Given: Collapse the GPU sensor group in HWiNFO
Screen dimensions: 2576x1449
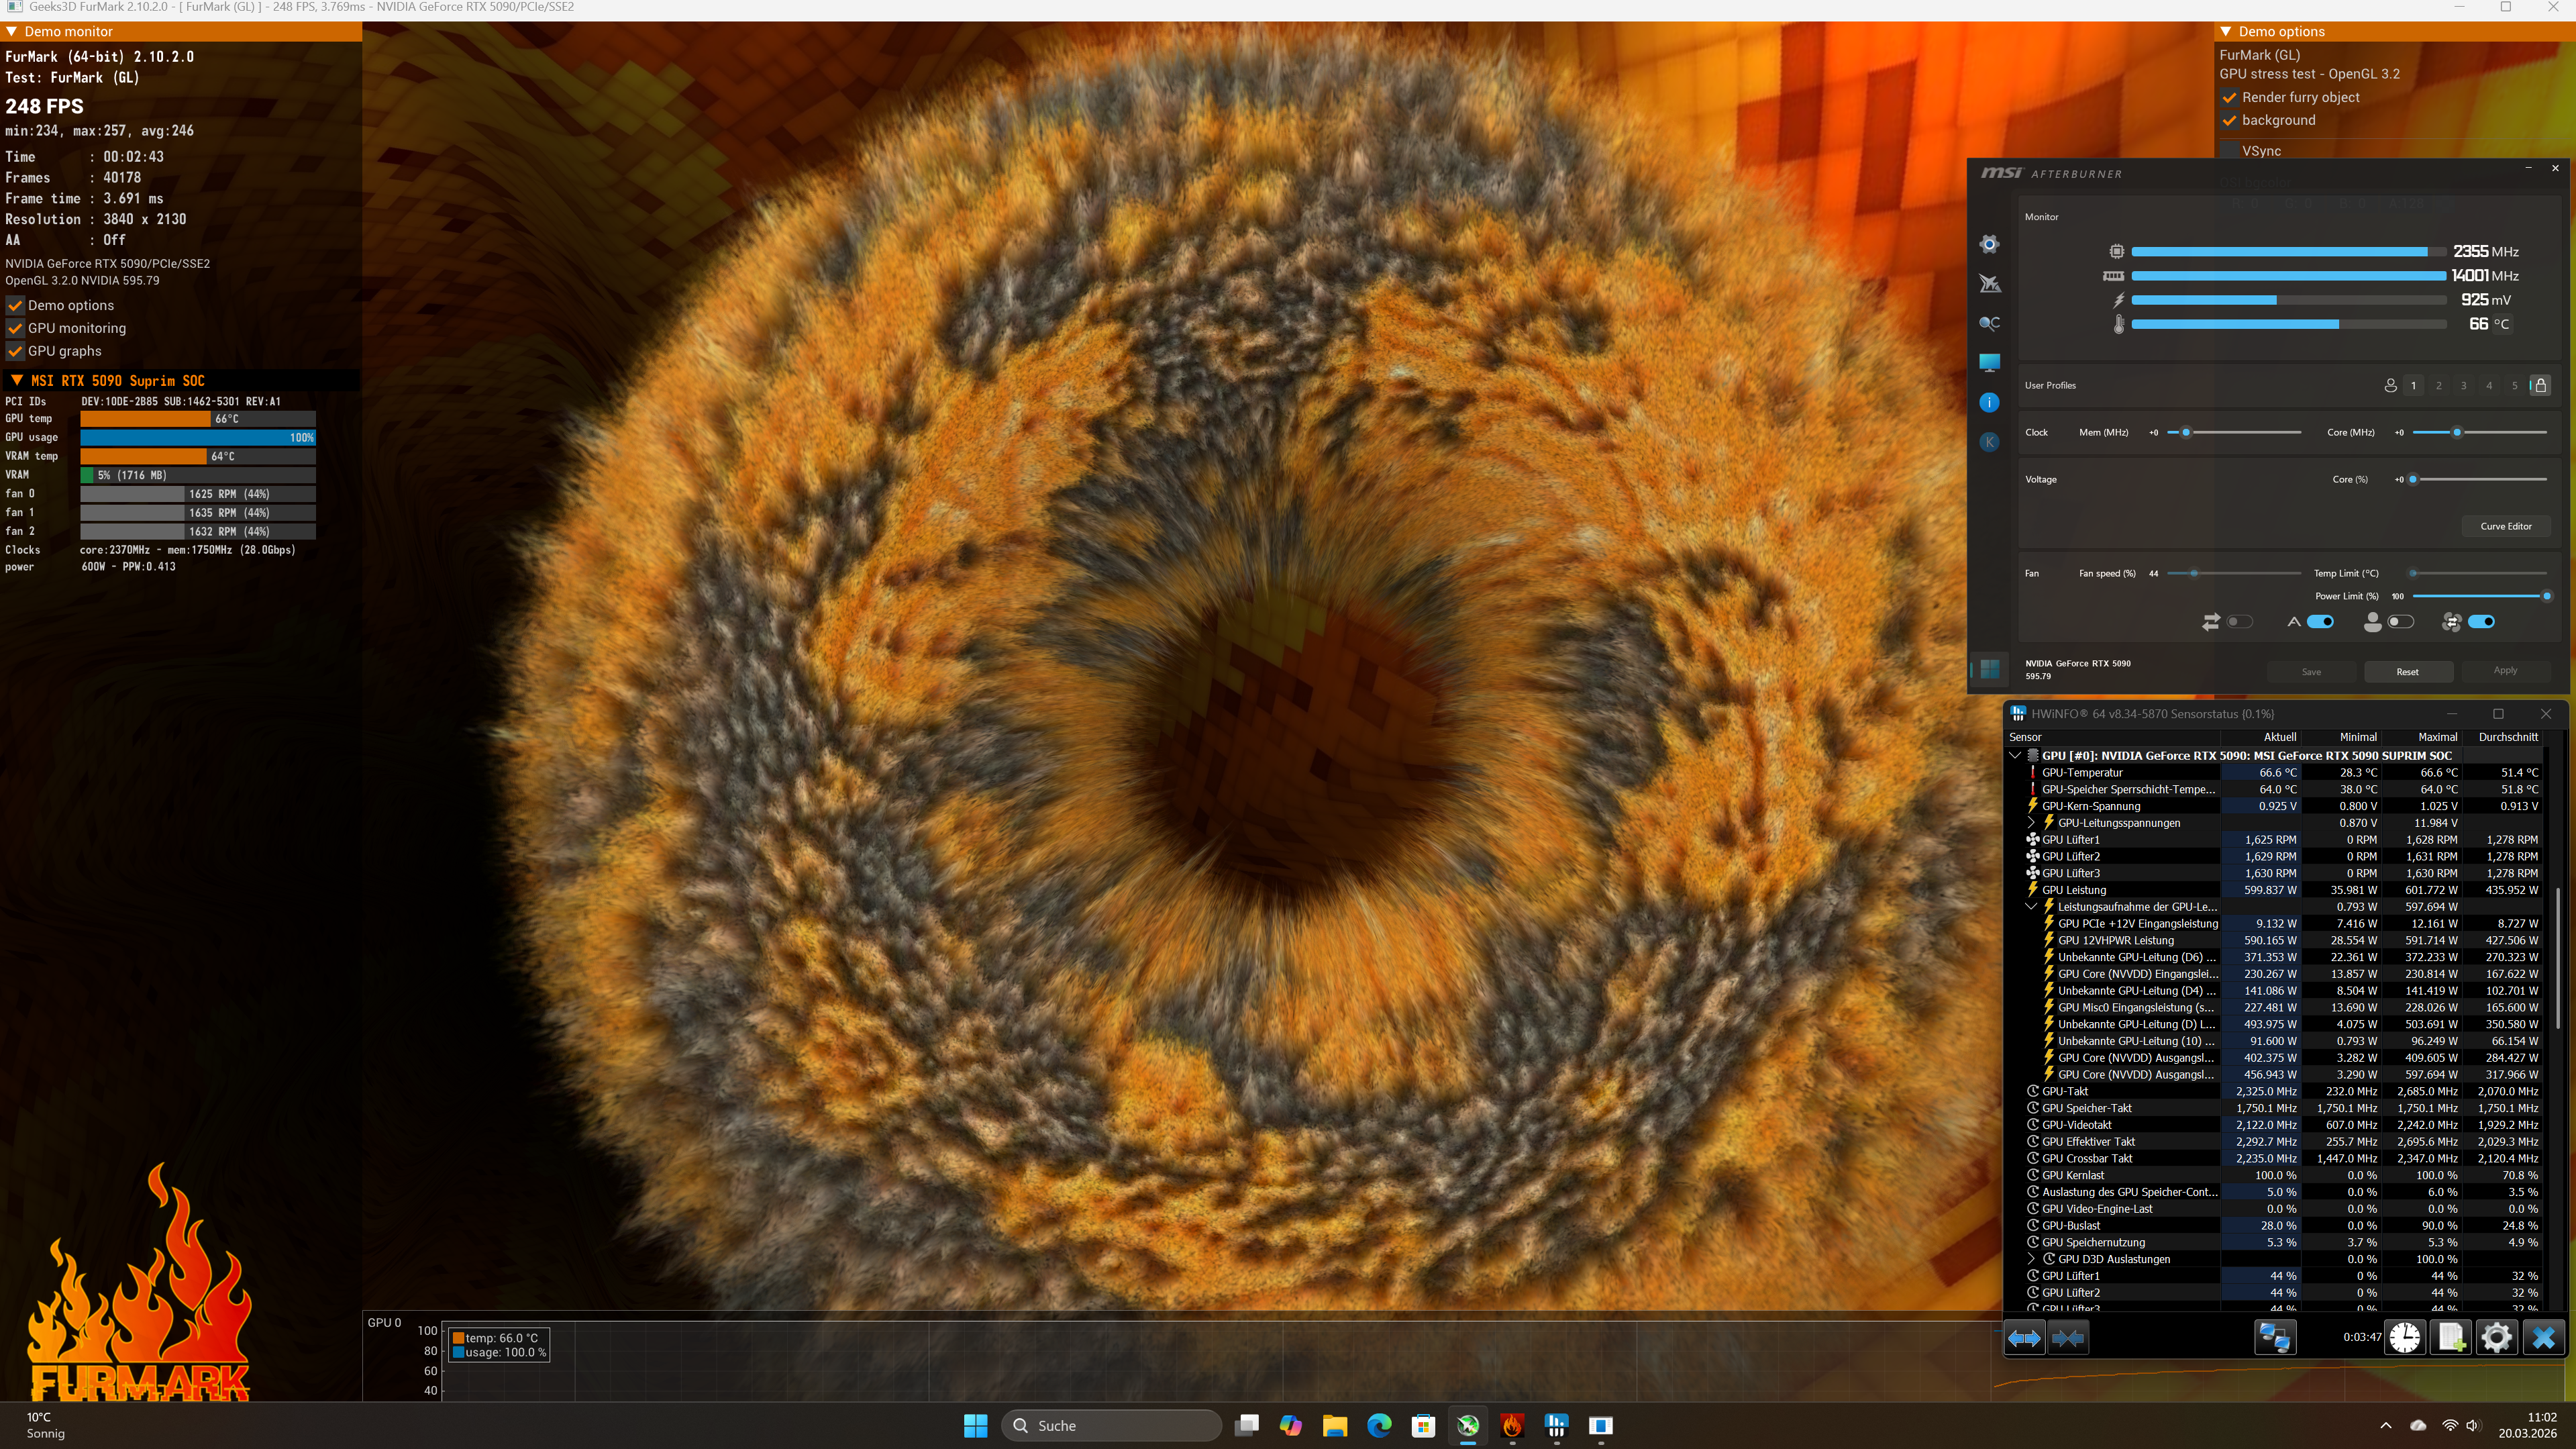Looking at the screenshot, I should coord(2016,755).
